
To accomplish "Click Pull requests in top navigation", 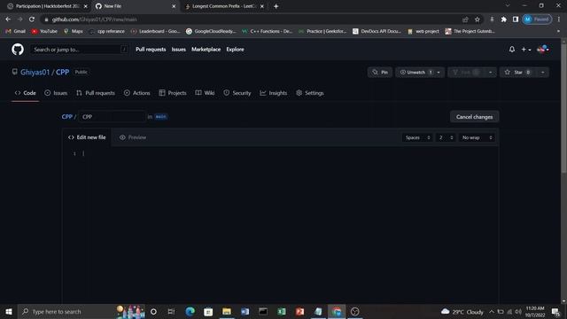I will point(151,50).
